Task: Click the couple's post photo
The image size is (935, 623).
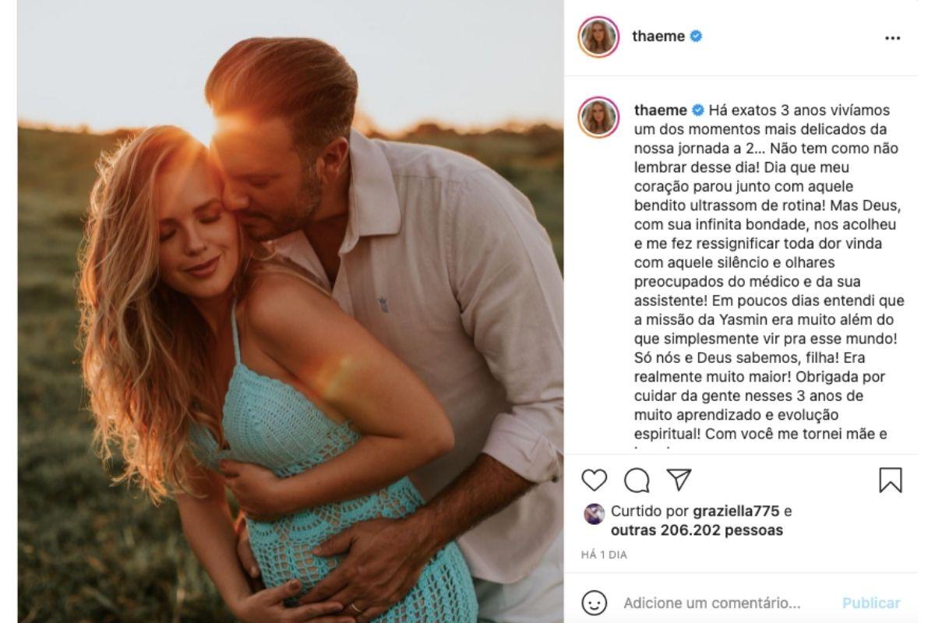Action: (290, 311)
